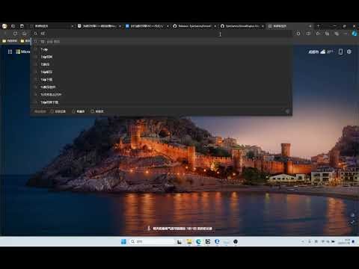
Task: Select the "7-zip" search suggestion
Action: click(x=161, y=49)
